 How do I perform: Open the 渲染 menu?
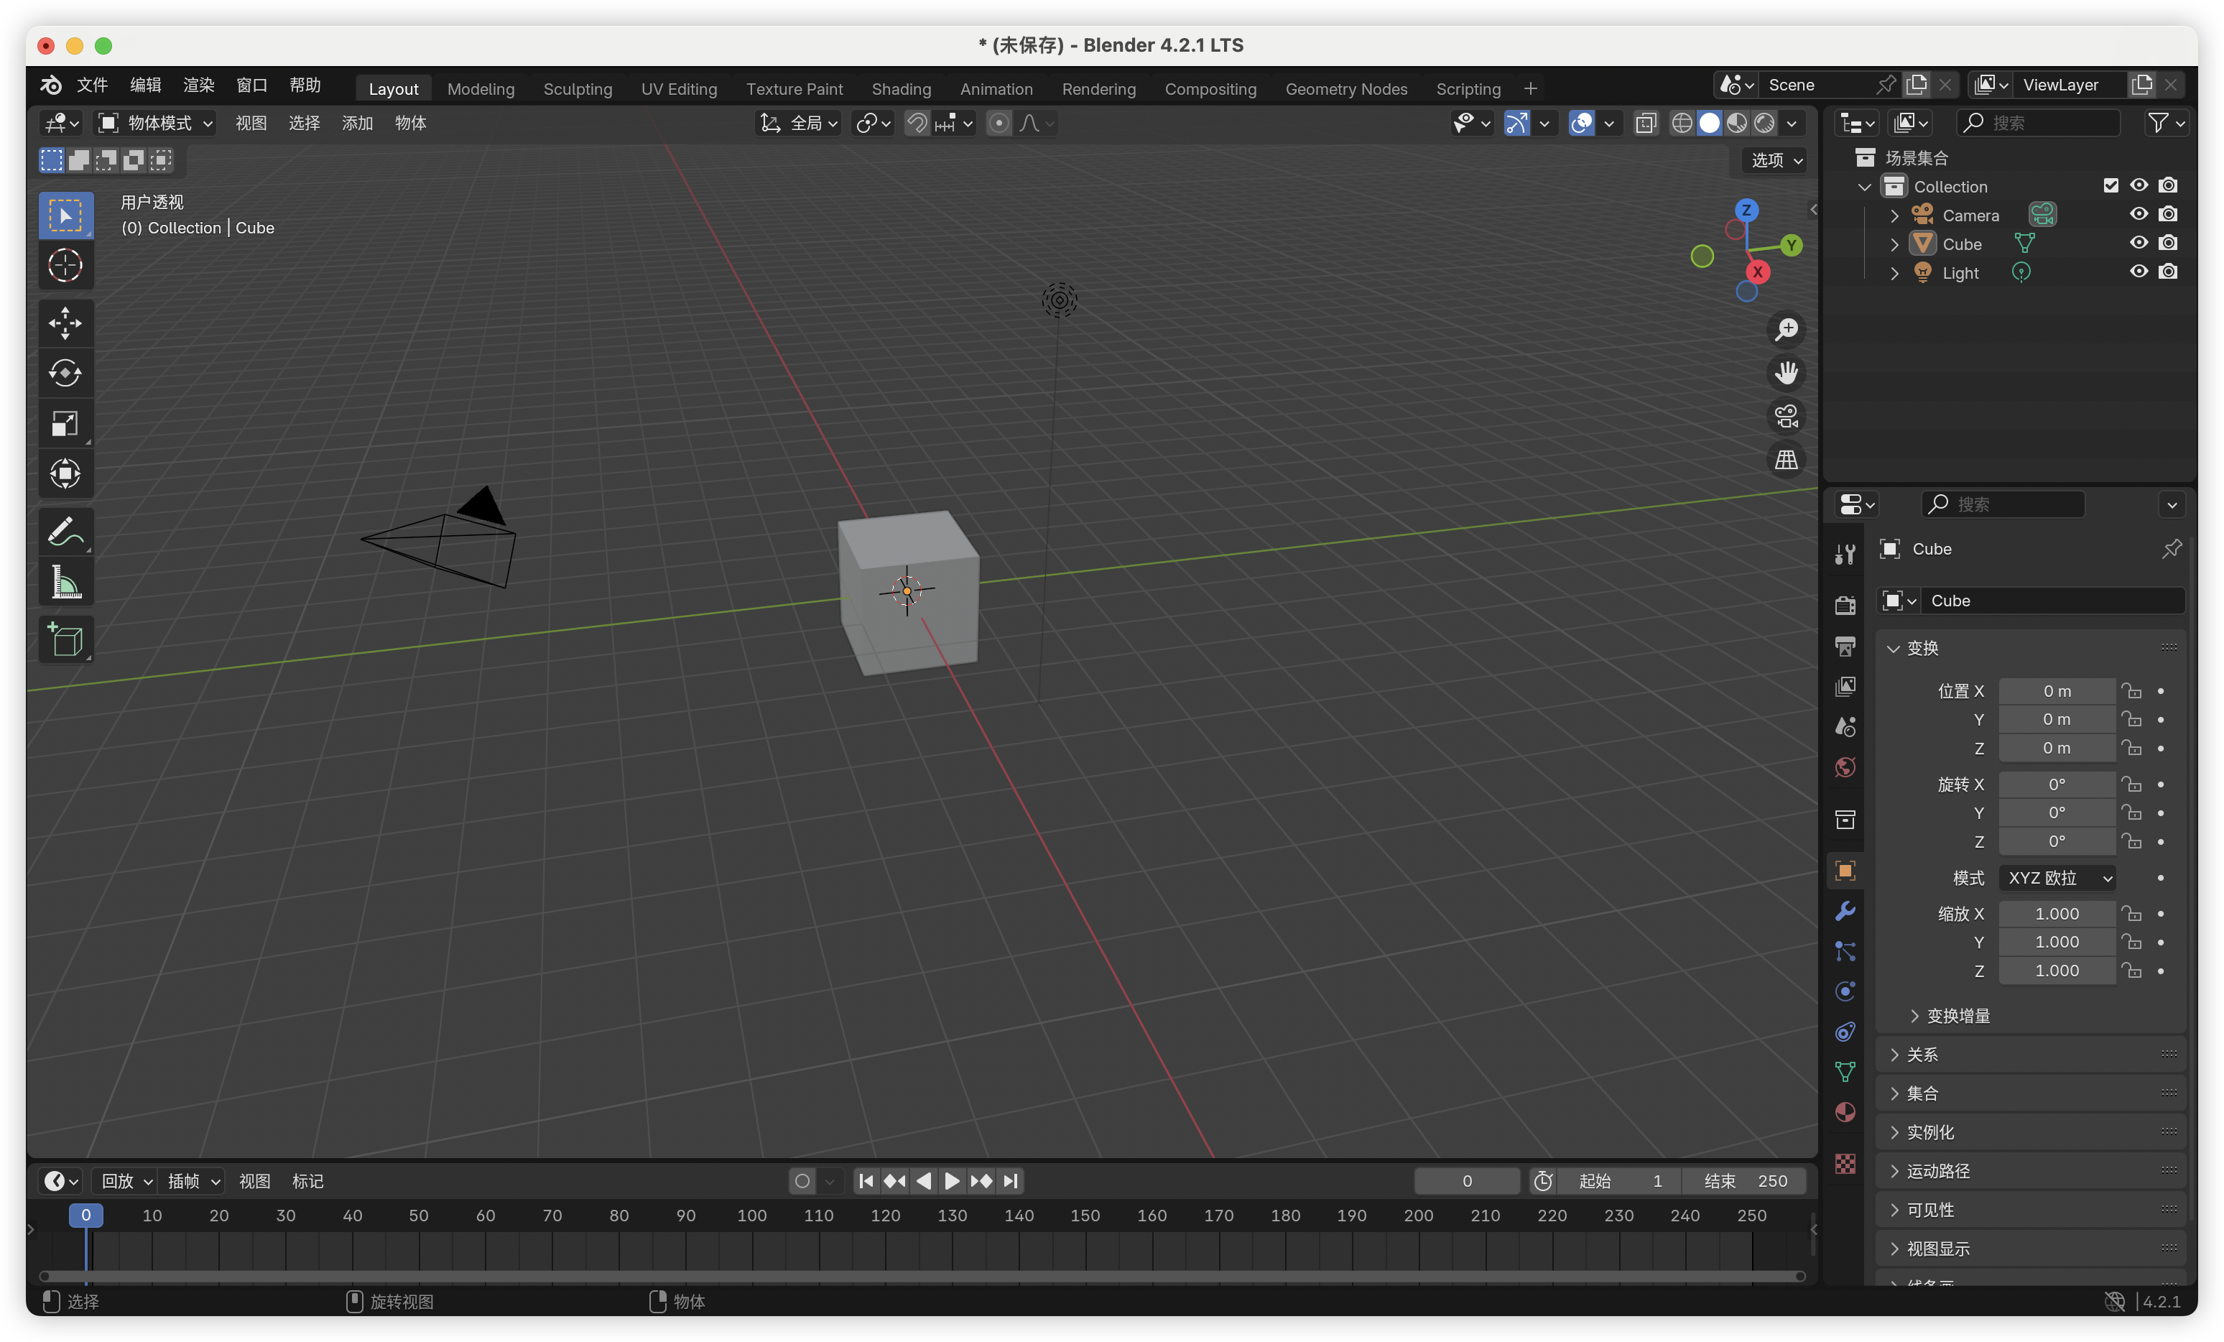coord(198,85)
